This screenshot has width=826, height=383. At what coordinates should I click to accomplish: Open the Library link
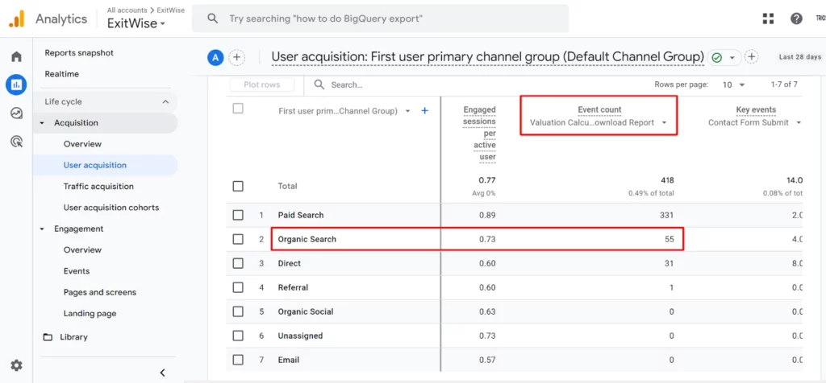tap(73, 337)
